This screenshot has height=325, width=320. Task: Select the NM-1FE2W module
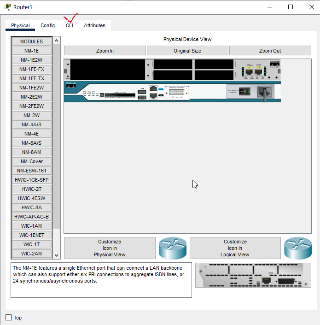point(32,88)
